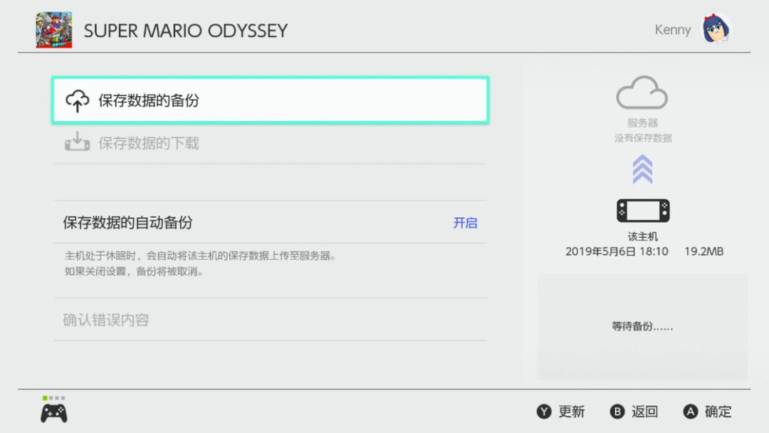Click Kenny's user avatar icon

point(716,29)
